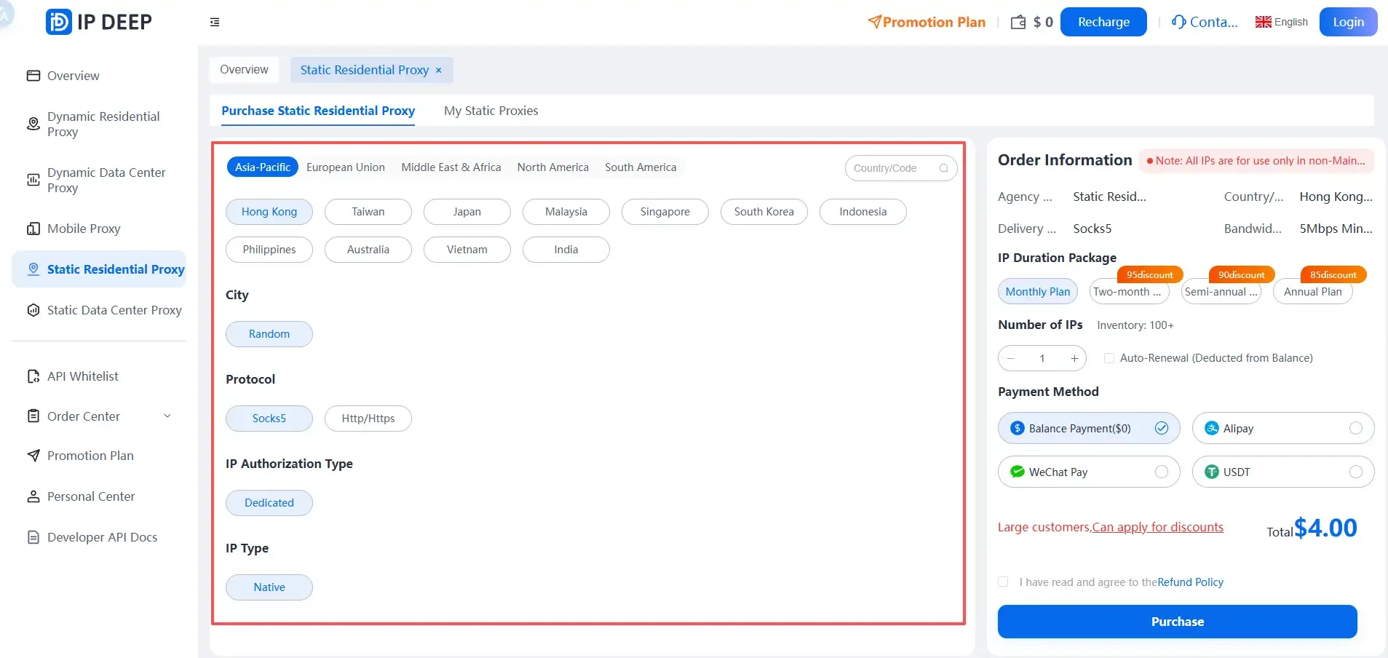Click the blue Purchase button
Image resolution: width=1388 pixels, height=658 pixels.
[x=1177, y=622]
